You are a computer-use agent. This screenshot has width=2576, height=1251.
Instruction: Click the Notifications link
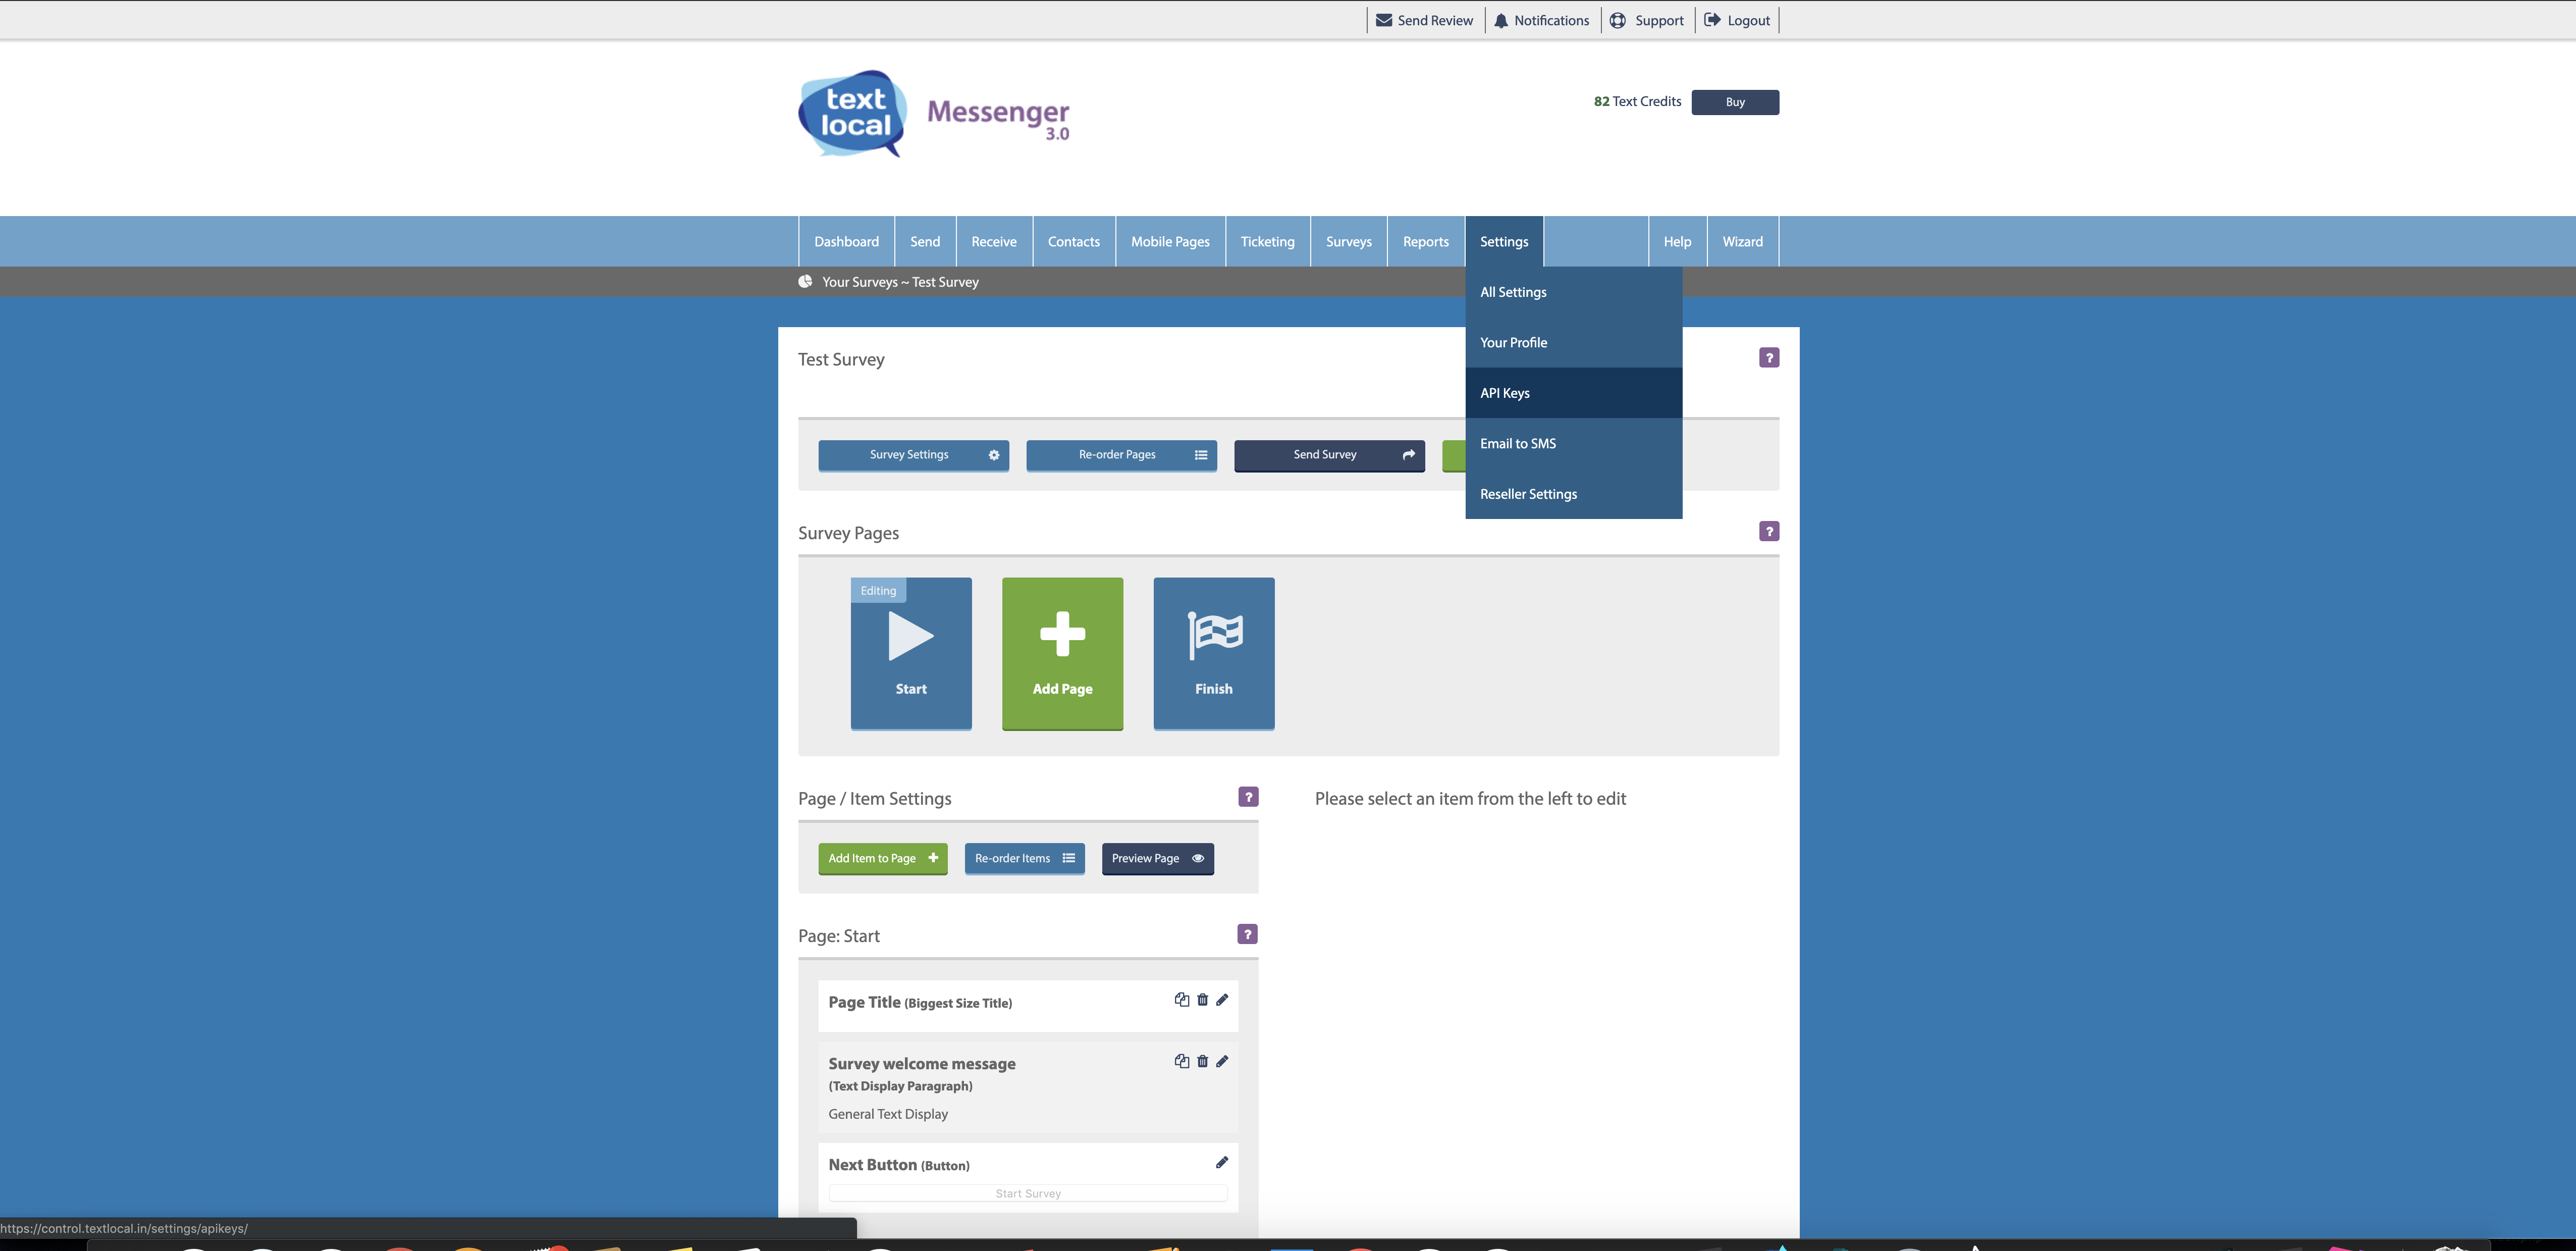click(x=1551, y=20)
